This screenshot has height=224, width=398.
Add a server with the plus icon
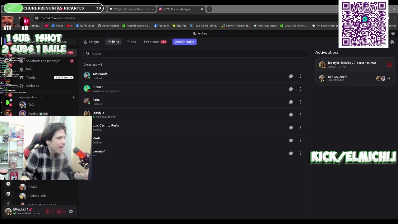pyautogui.click(x=8, y=184)
